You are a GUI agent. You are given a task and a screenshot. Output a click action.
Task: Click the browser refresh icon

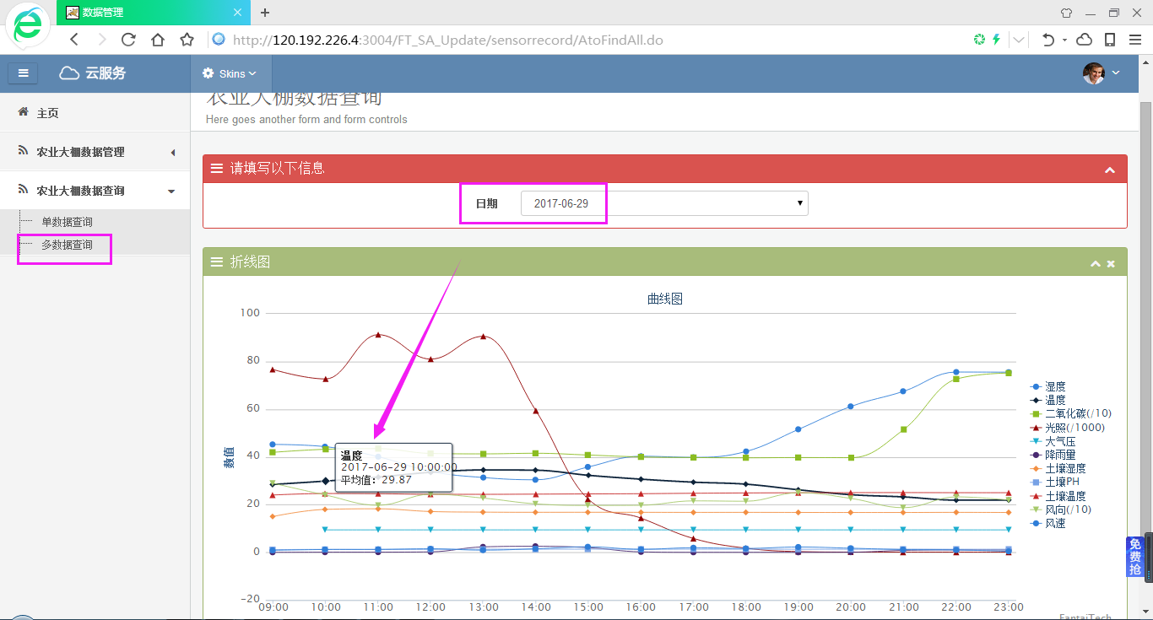point(128,40)
